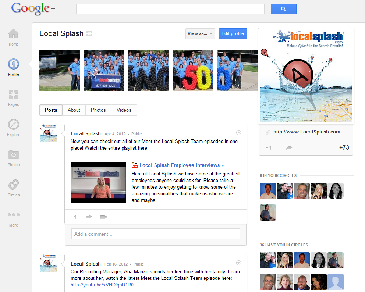Viewport: 365px width, 292px height.
Task: Click the share arrow on the April 4 post
Action: click(x=88, y=217)
